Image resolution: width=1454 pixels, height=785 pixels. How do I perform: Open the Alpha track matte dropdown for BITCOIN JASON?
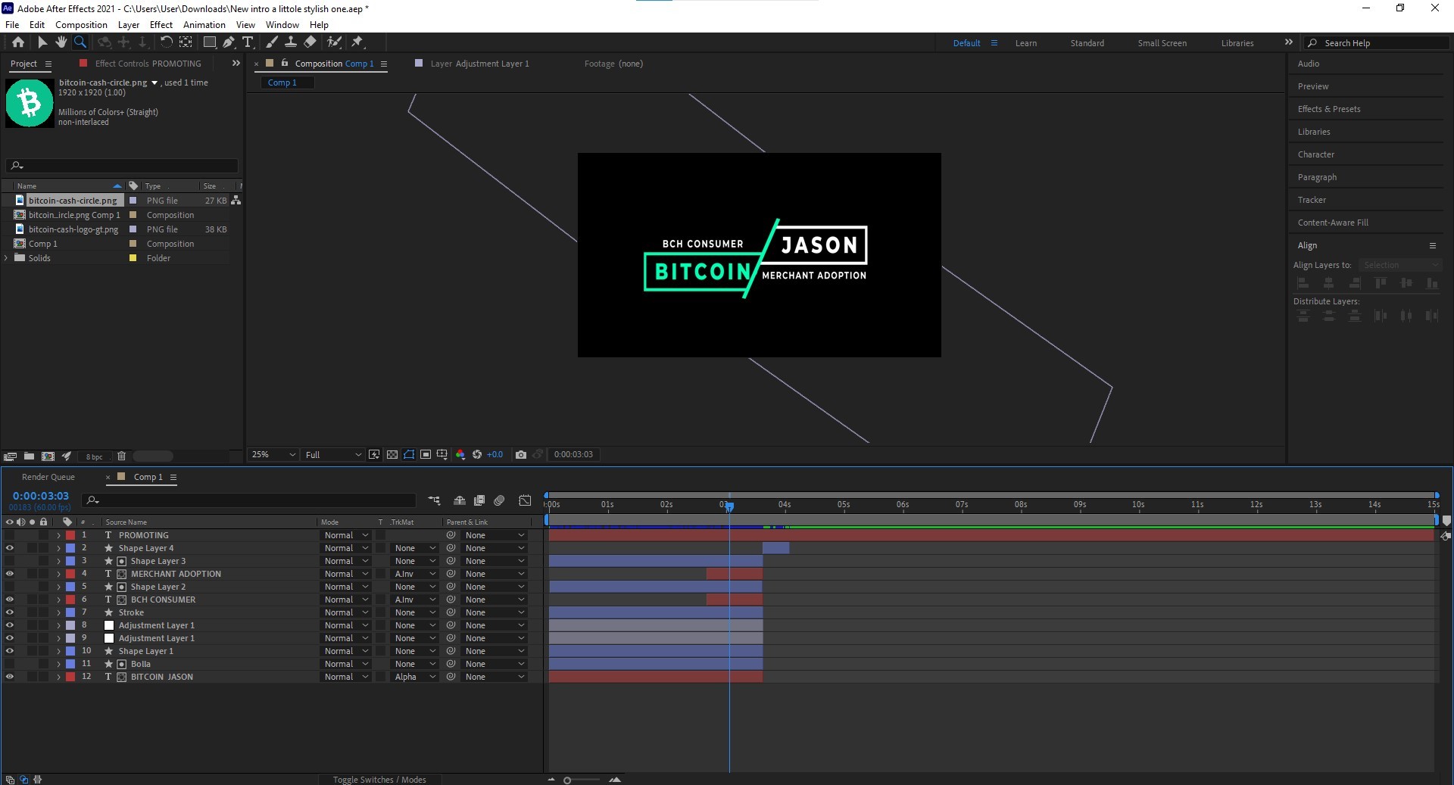point(415,677)
